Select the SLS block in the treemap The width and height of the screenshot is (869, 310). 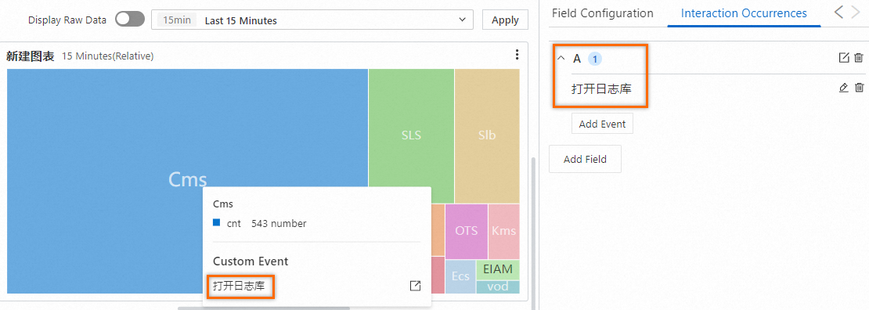[411, 136]
